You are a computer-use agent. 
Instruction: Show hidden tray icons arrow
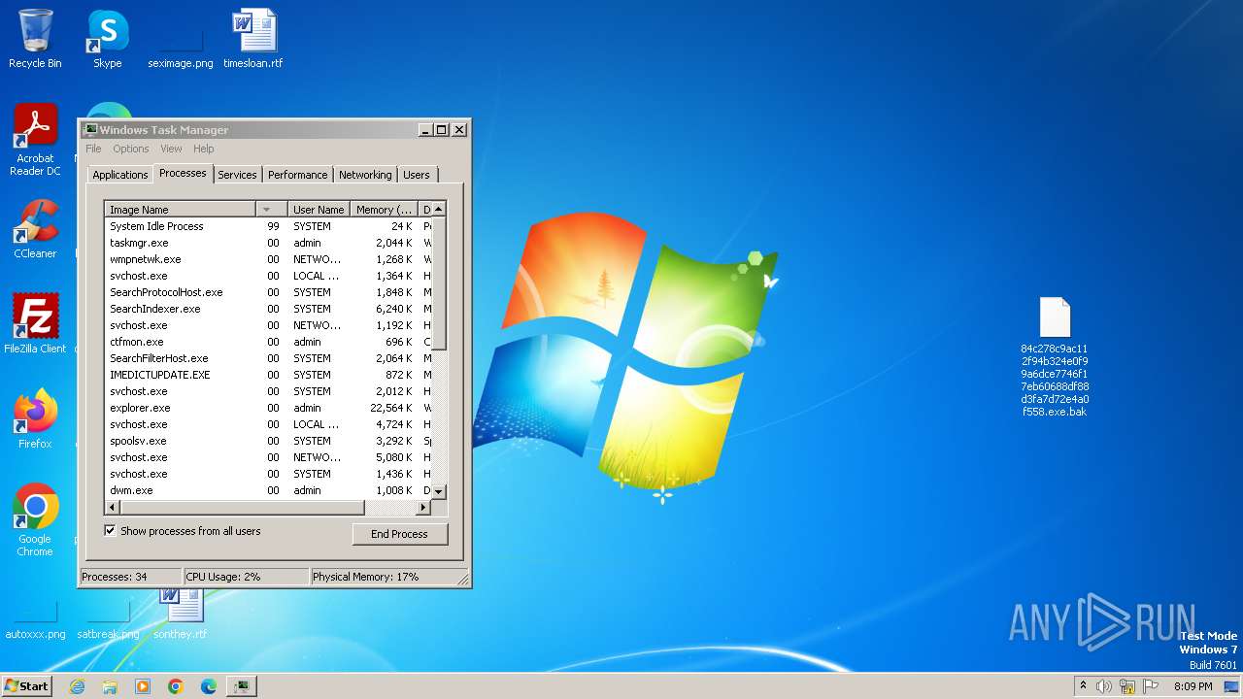point(1083,686)
